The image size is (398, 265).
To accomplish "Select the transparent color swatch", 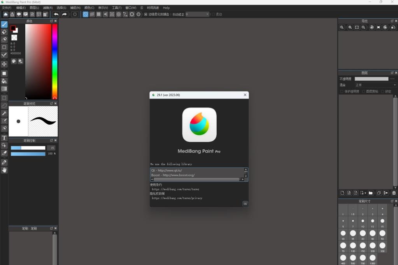I will pos(14,38).
